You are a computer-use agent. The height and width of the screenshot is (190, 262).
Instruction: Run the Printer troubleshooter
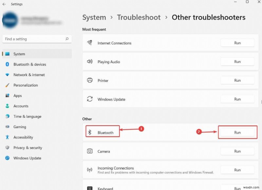point(237,80)
